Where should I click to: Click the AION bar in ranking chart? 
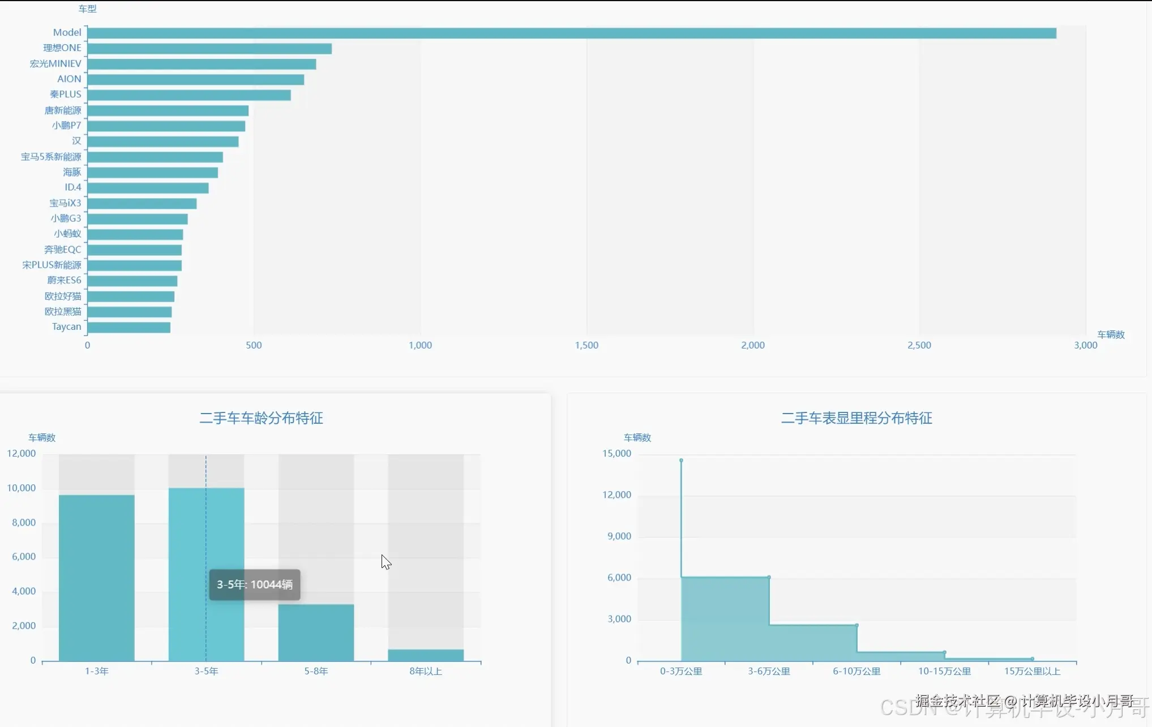coord(195,80)
